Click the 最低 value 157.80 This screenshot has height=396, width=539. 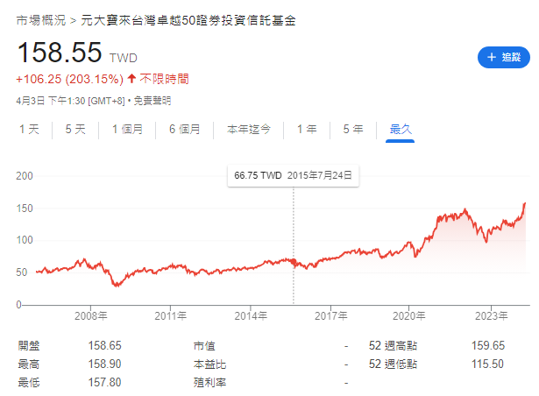coord(104,382)
